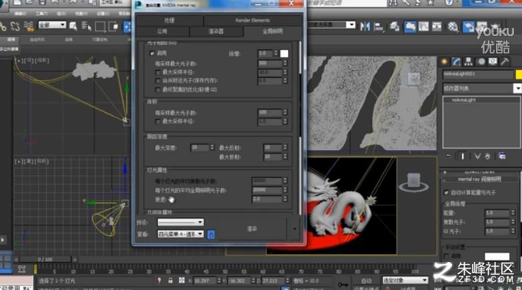Choose the Rectangular Selection Region tool
Screen dimensions: 522x290
click(100, 26)
